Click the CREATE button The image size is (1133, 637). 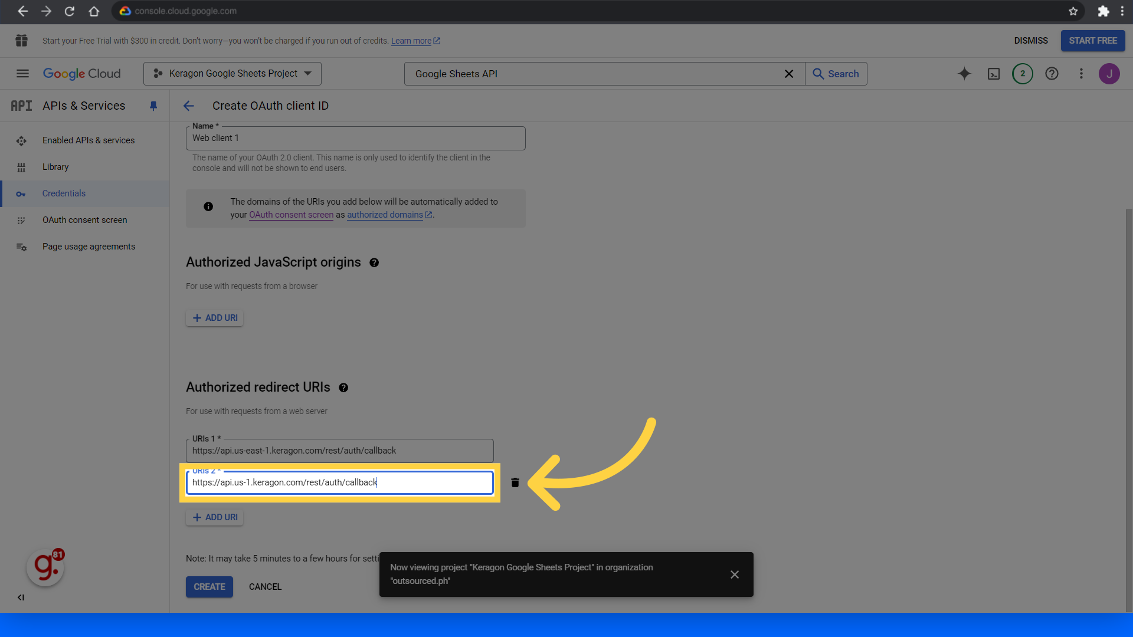209,587
